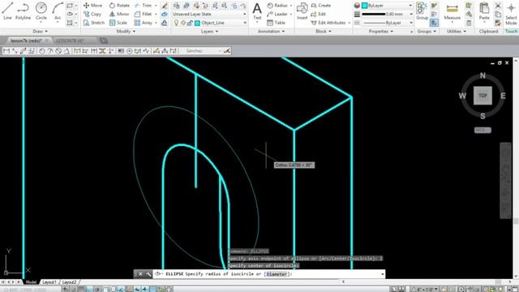Close the command line with X
The width and height of the screenshot is (519, 292).
140,274
